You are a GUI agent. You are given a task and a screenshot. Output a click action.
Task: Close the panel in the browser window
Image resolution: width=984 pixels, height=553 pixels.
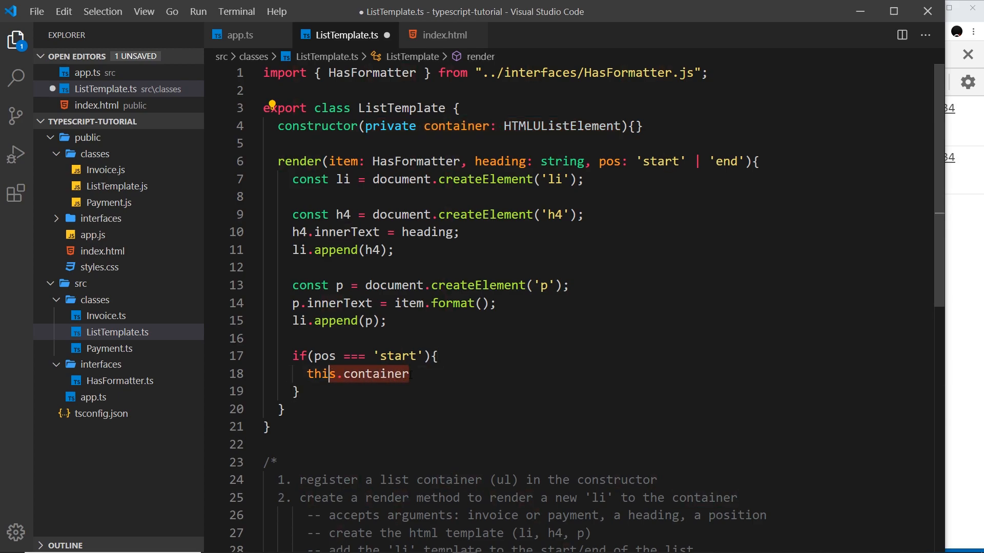tap(968, 54)
